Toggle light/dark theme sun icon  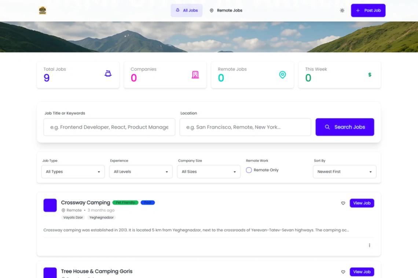(x=342, y=10)
